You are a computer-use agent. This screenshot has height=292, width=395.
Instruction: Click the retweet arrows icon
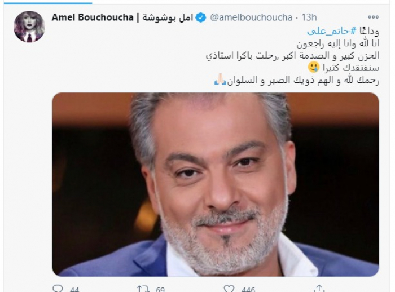coord(143,289)
